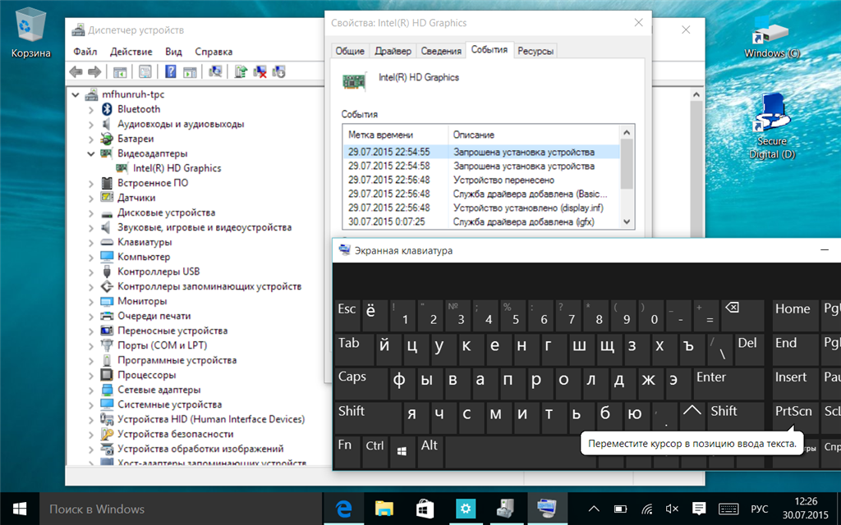Click the Поиск в Windows search box
841x525 pixels.
click(x=180, y=509)
